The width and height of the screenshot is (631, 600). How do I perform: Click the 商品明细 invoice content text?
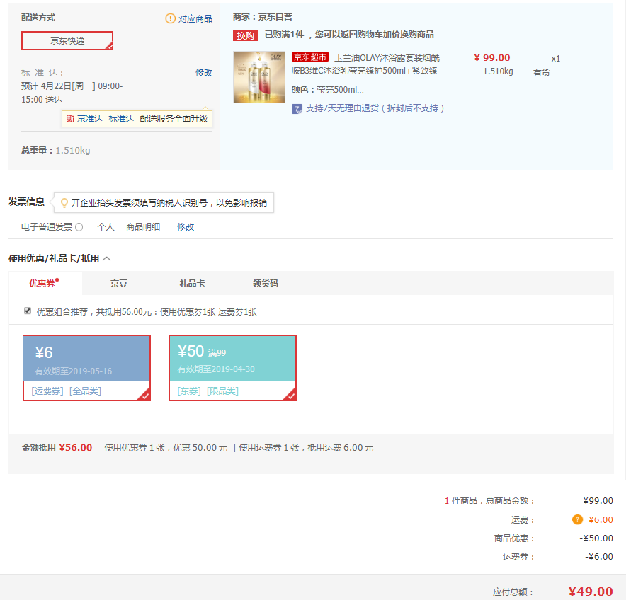coord(143,227)
